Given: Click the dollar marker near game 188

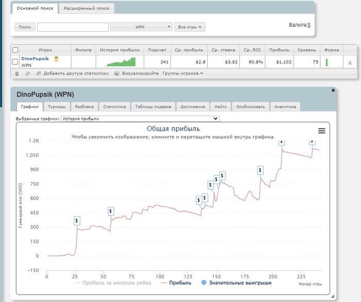Looking at the screenshot, I should tap(260, 170).
